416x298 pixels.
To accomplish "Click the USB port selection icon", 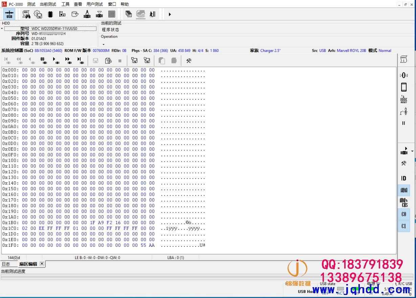I will [9, 14].
